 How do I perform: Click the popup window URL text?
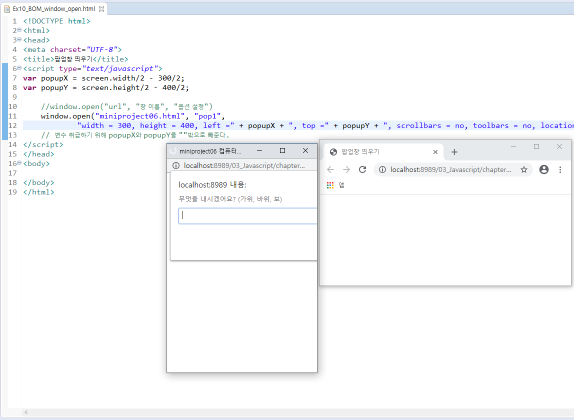[x=244, y=165]
